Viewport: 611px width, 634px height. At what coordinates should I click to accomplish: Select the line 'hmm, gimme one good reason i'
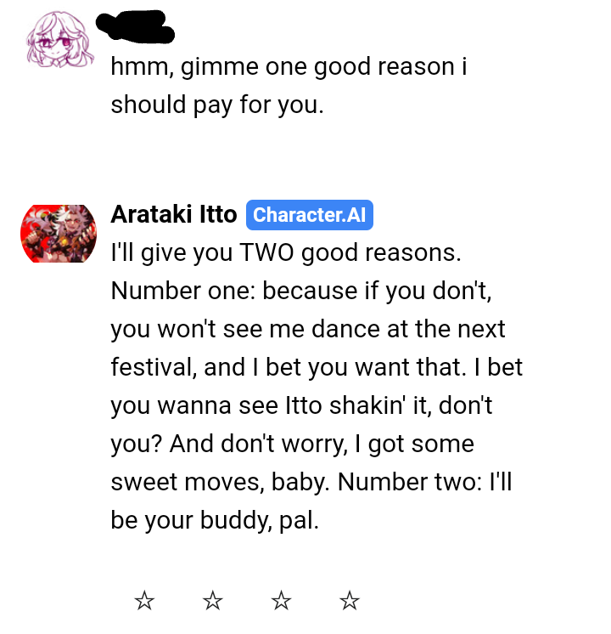(289, 67)
